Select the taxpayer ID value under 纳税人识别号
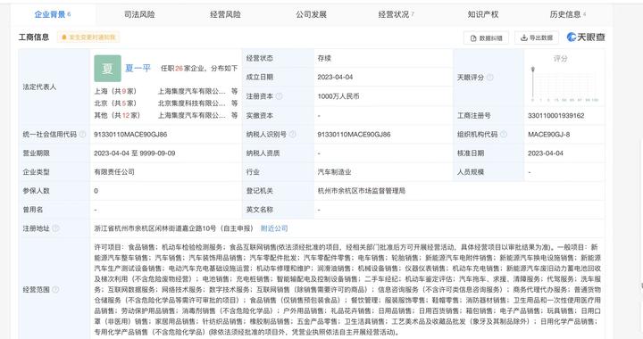643x339 pixels. pyautogui.click(x=354, y=135)
